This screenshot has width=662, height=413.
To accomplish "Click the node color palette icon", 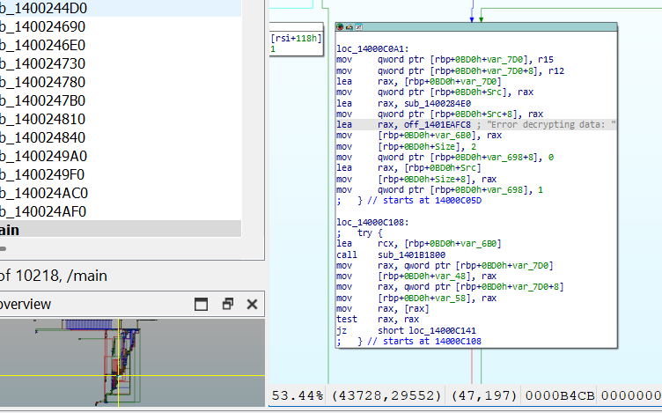I will [x=341, y=28].
